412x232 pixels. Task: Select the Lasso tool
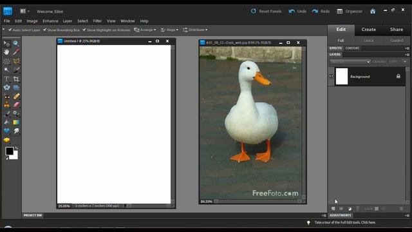coord(16,62)
